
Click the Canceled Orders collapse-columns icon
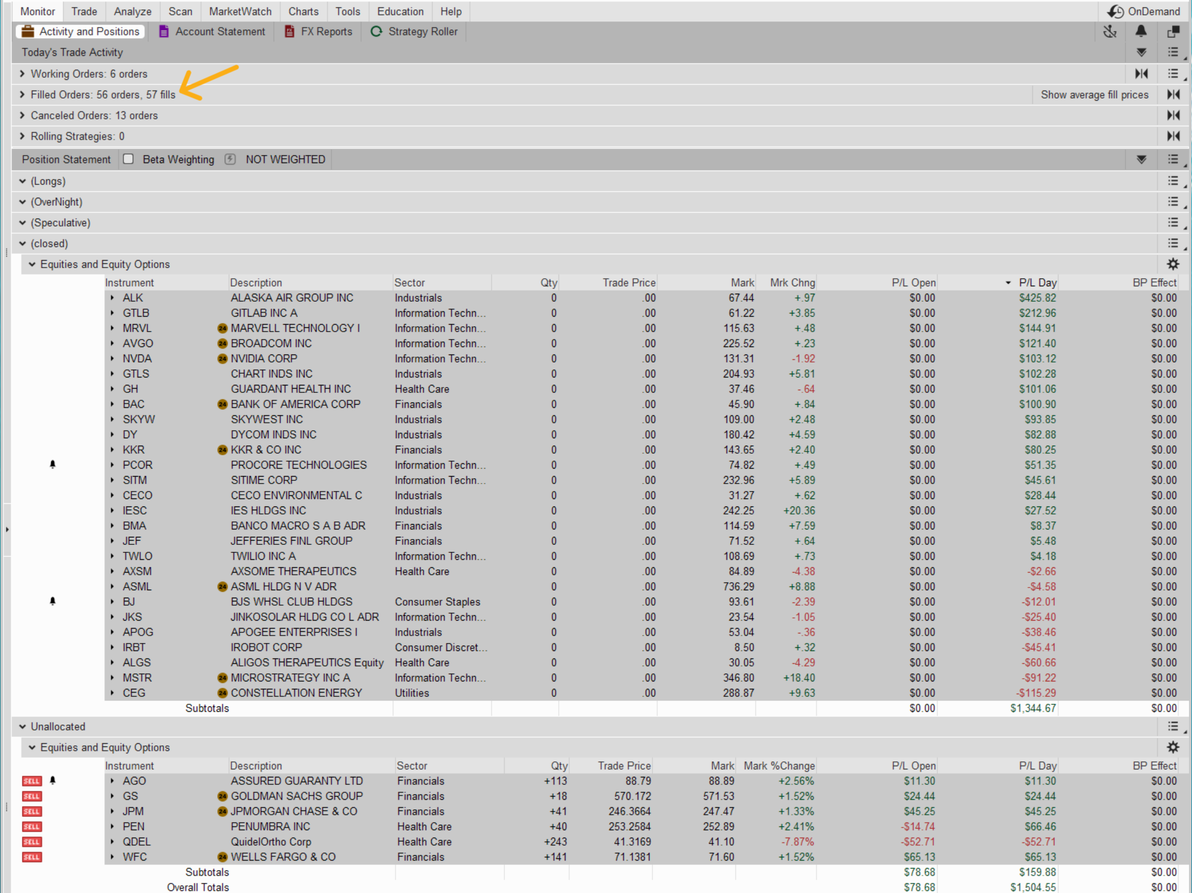click(x=1173, y=115)
